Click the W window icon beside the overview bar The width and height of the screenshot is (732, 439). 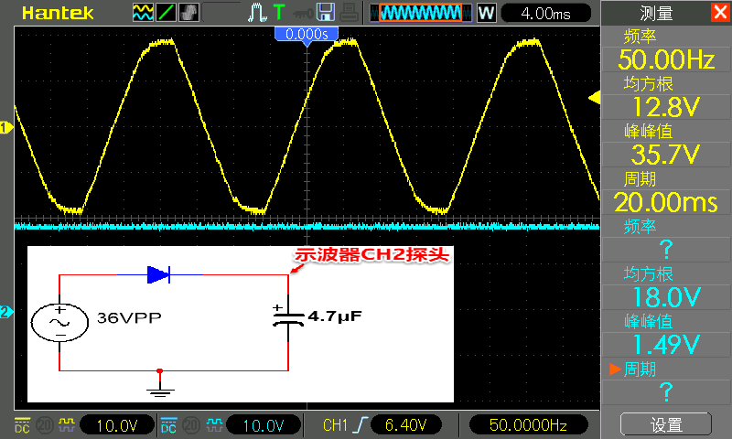pyautogui.click(x=486, y=13)
